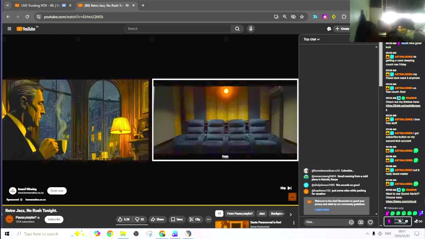The height and width of the screenshot is (239, 425).
Task: Open Super Chat dollar icon
Action: coord(361,222)
